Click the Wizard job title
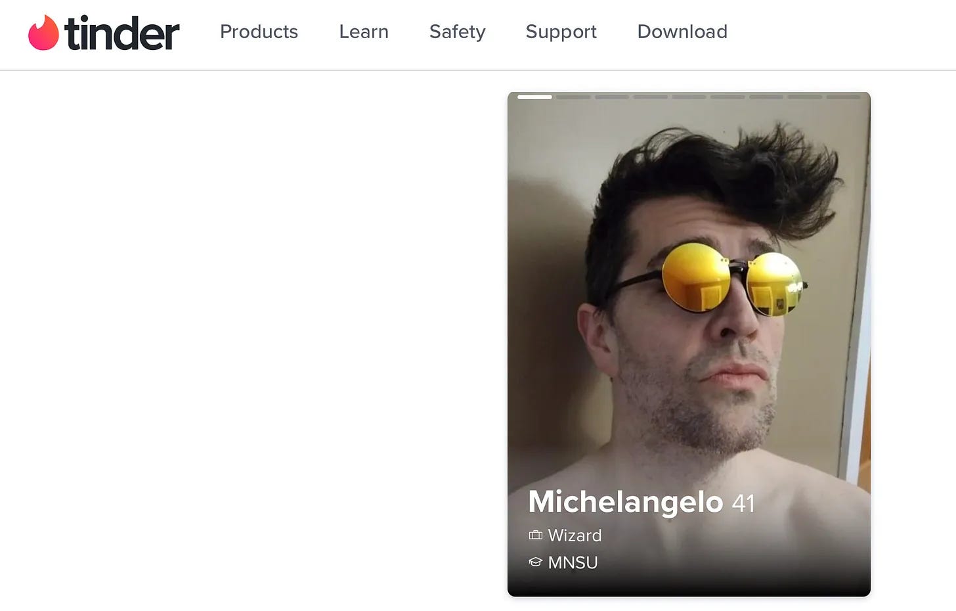 (575, 535)
